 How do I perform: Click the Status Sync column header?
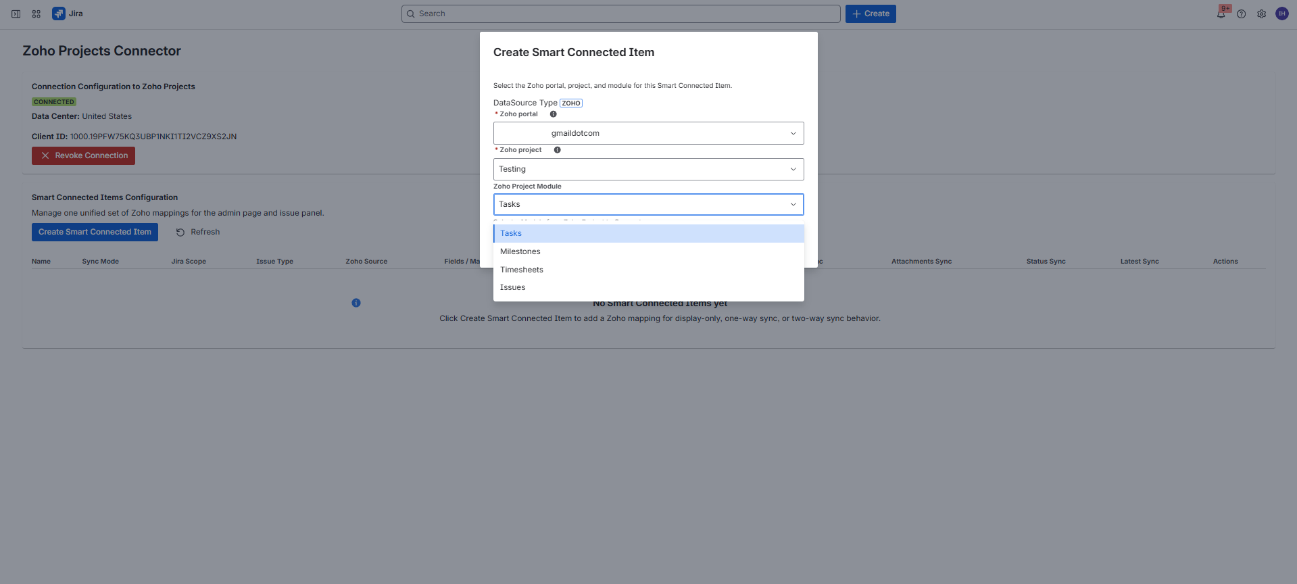click(1046, 262)
